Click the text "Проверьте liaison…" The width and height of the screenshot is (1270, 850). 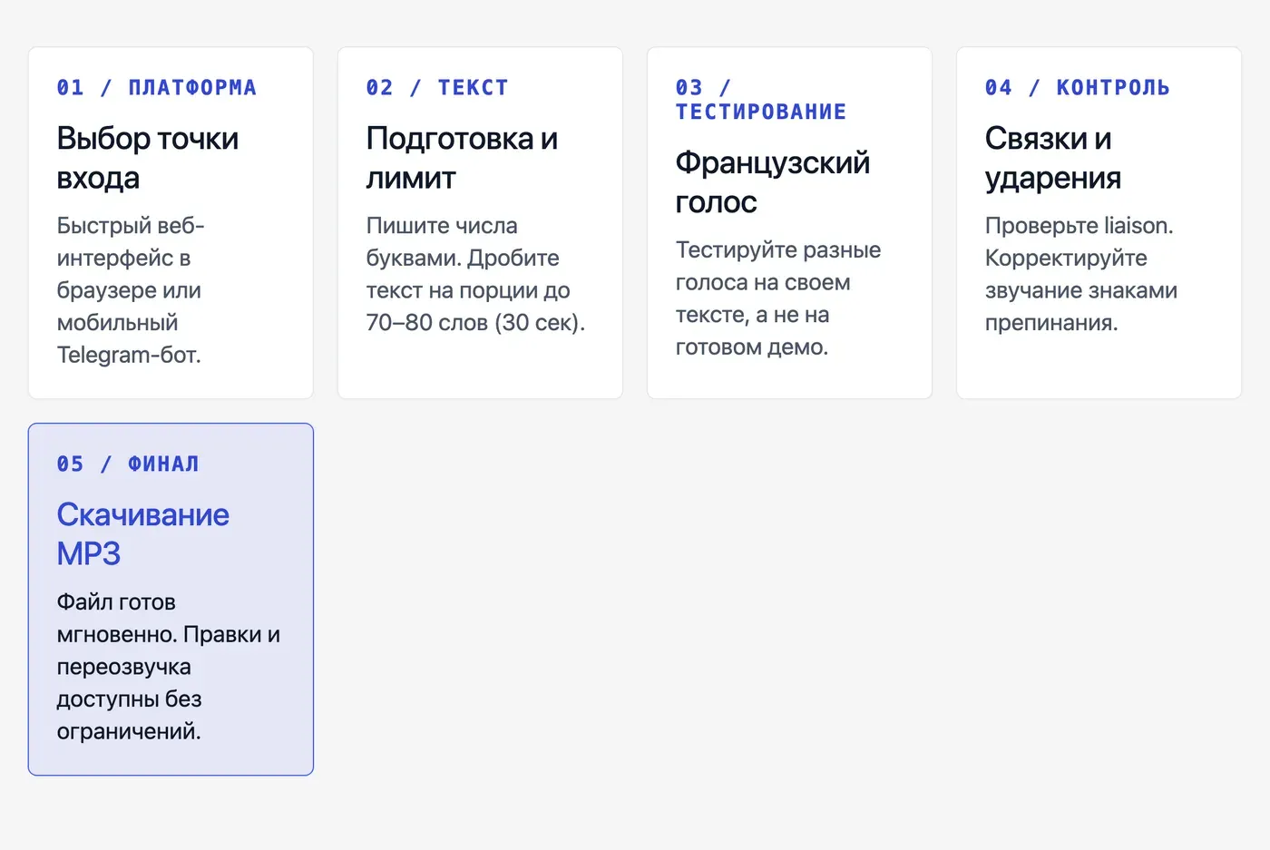1081,274
